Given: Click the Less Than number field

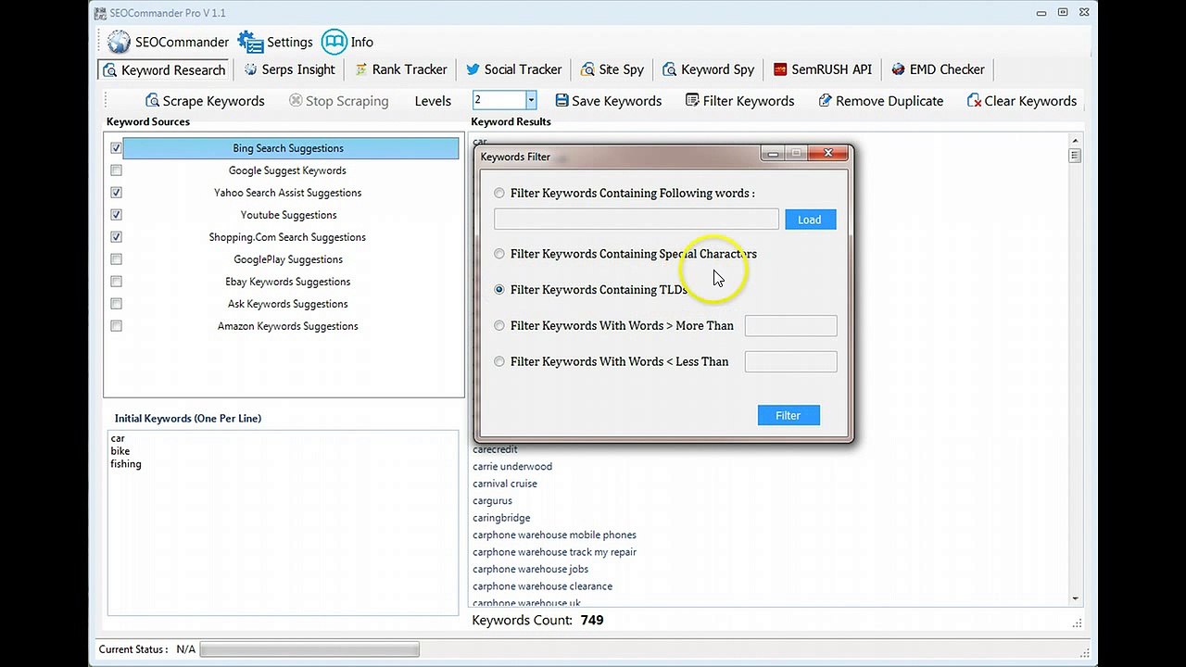Looking at the screenshot, I should [790, 361].
